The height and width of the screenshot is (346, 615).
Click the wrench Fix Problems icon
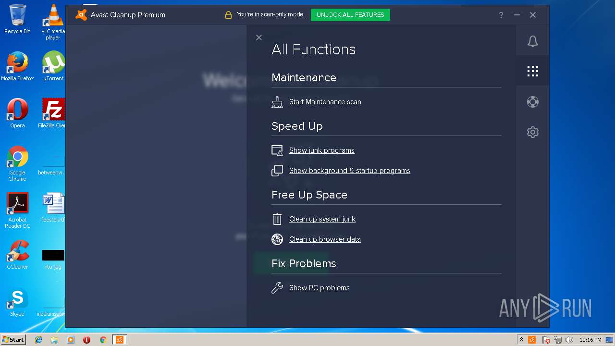[277, 288]
